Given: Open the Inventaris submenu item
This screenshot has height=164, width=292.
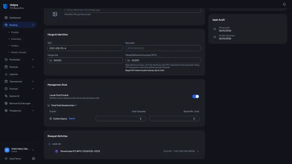Looking at the screenshot, I should (16, 39).
